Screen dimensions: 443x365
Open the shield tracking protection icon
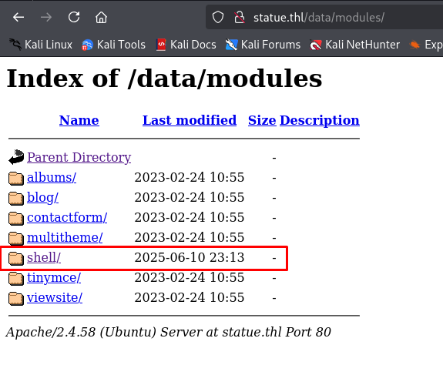pos(218,18)
